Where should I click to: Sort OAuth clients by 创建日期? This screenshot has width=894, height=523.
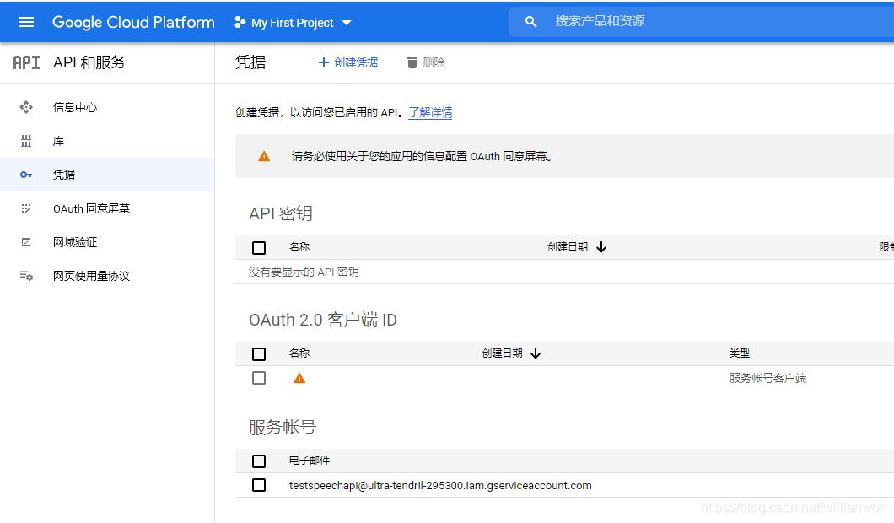502,353
